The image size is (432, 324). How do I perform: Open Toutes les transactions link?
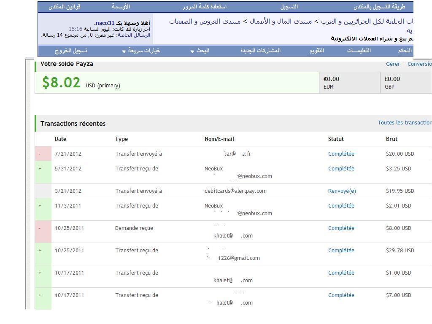(x=404, y=123)
